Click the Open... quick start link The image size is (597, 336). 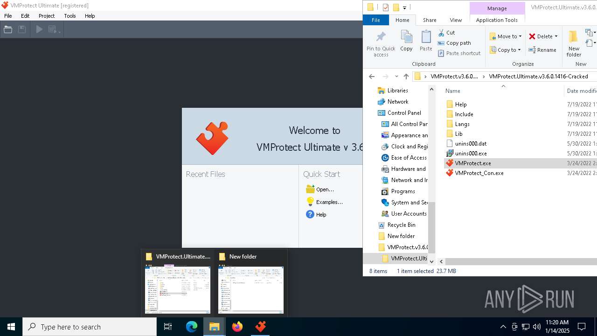[325, 189]
